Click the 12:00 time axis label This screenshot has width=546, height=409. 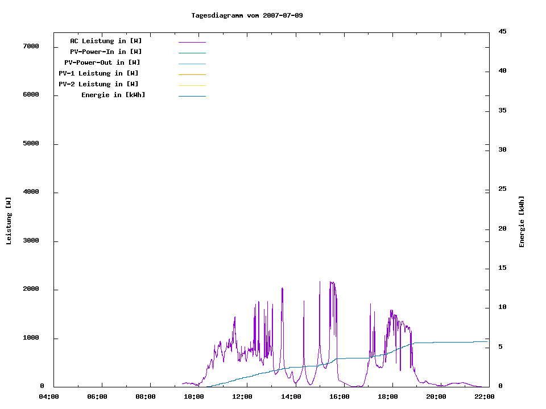point(242,397)
